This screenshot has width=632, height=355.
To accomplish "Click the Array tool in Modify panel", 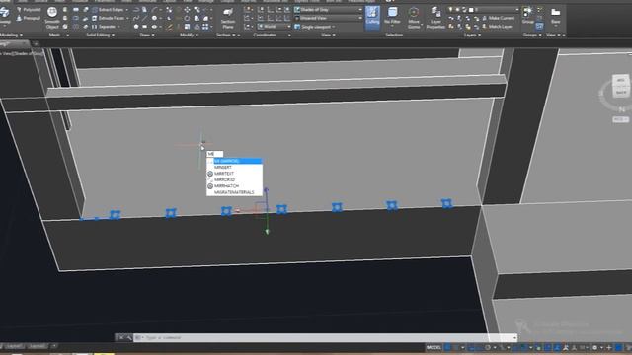I will 205,27.
